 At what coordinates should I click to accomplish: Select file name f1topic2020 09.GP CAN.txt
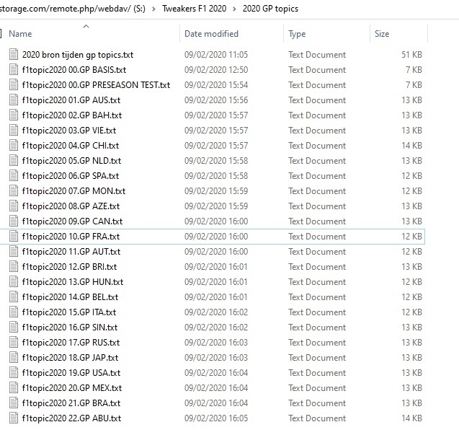pos(72,221)
